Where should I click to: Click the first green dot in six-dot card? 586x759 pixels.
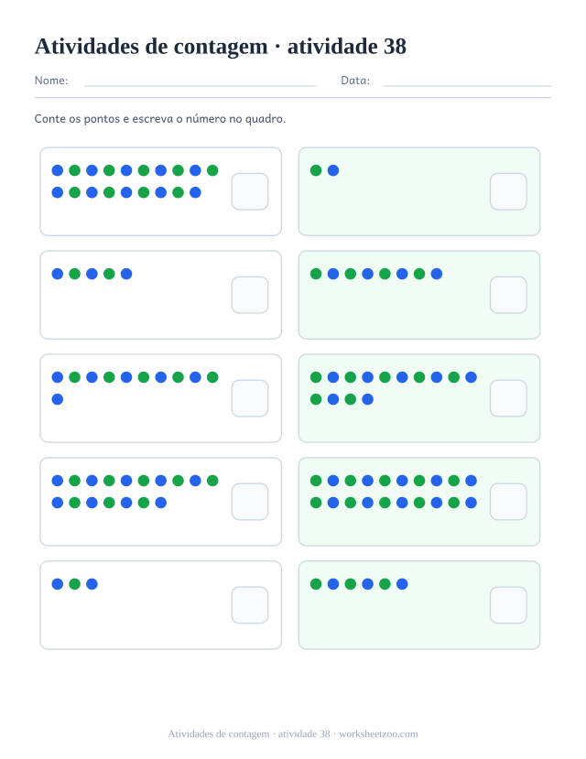pos(316,584)
